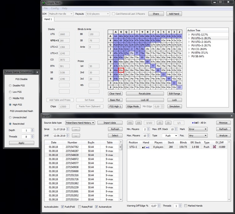Screen dimensions: 235x214
Task: Open PokerStars Hand History source dropdown
Action: (80, 123)
